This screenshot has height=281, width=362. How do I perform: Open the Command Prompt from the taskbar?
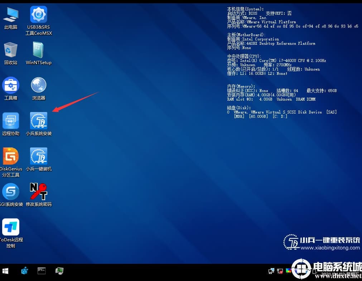[x=41, y=271]
